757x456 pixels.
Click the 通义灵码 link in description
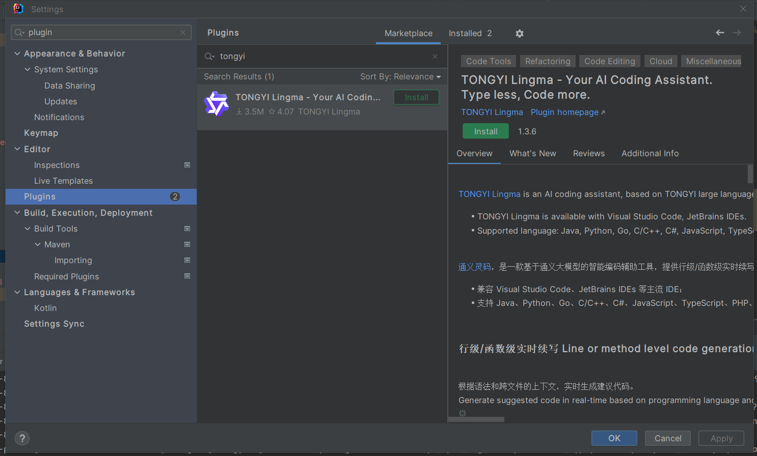474,267
